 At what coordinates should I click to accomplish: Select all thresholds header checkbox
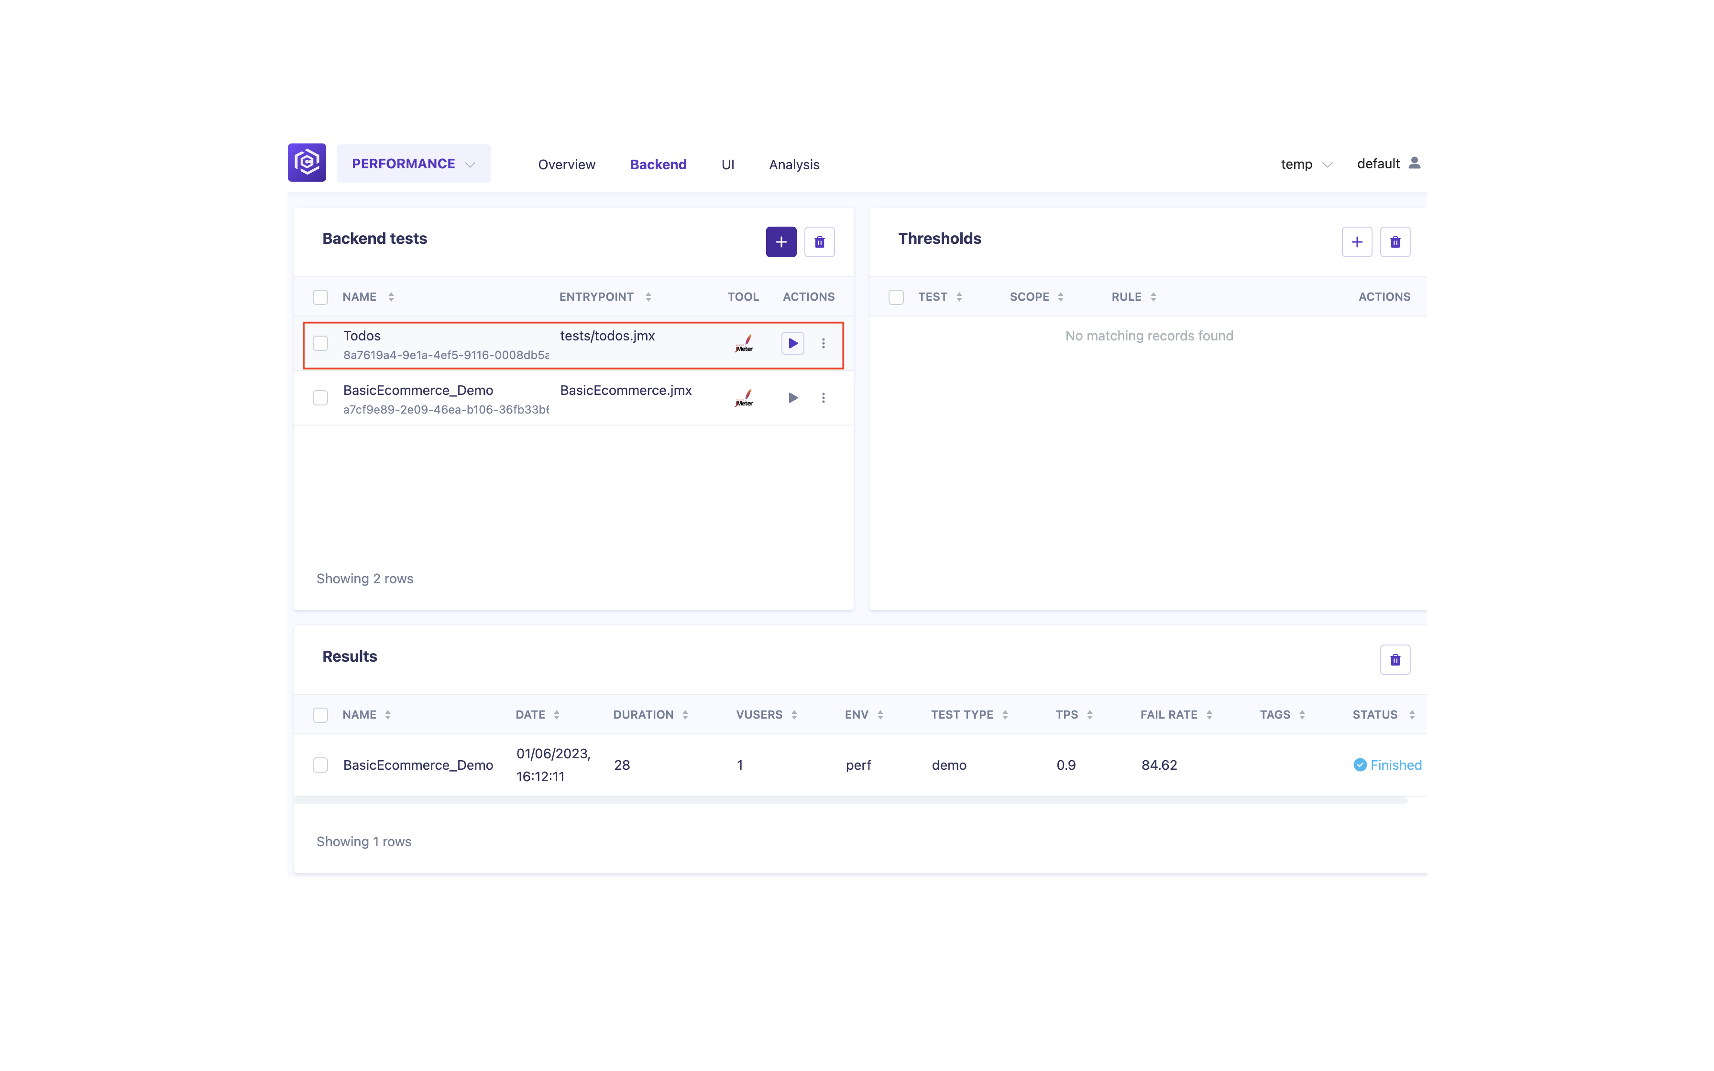point(896,297)
